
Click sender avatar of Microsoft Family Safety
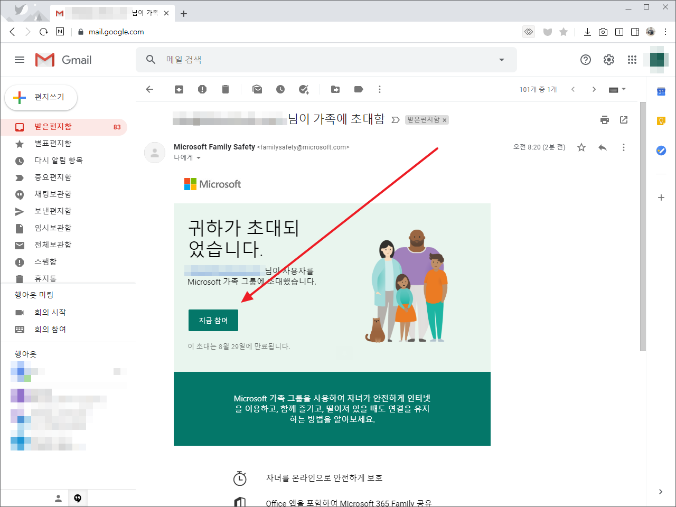coord(155,153)
